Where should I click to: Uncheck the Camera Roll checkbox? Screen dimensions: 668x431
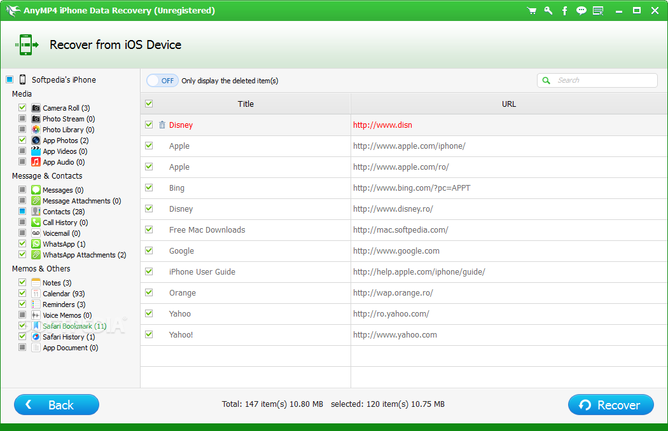22,107
